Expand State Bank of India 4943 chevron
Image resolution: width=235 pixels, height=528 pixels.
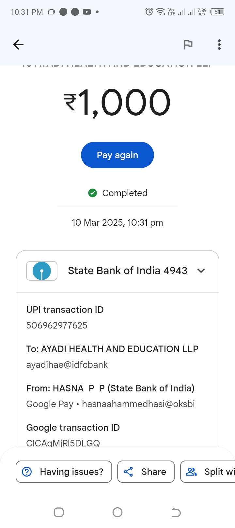[x=201, y=271]
